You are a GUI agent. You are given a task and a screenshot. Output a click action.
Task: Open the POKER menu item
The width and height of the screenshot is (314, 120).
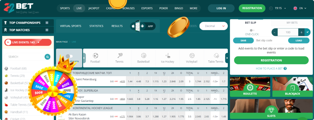tap(163, 8)
